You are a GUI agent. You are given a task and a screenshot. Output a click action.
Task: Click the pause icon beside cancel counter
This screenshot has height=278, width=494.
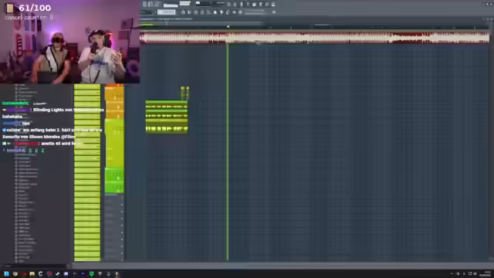pyautogui.click(x=52, y=17)
